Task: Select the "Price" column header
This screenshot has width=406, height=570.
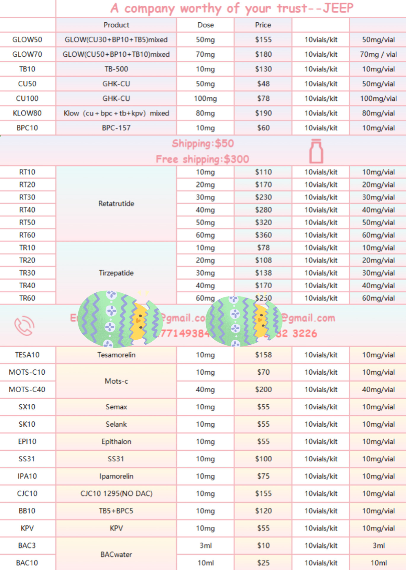Action: pyautogui.click(x=263, y=25)
